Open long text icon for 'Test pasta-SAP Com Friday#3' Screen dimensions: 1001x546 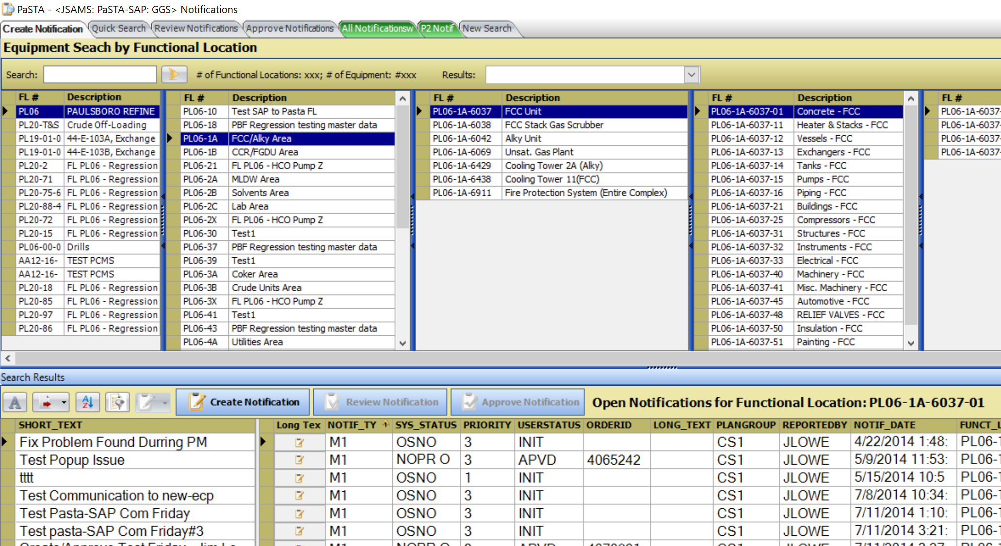coord(299,531)
